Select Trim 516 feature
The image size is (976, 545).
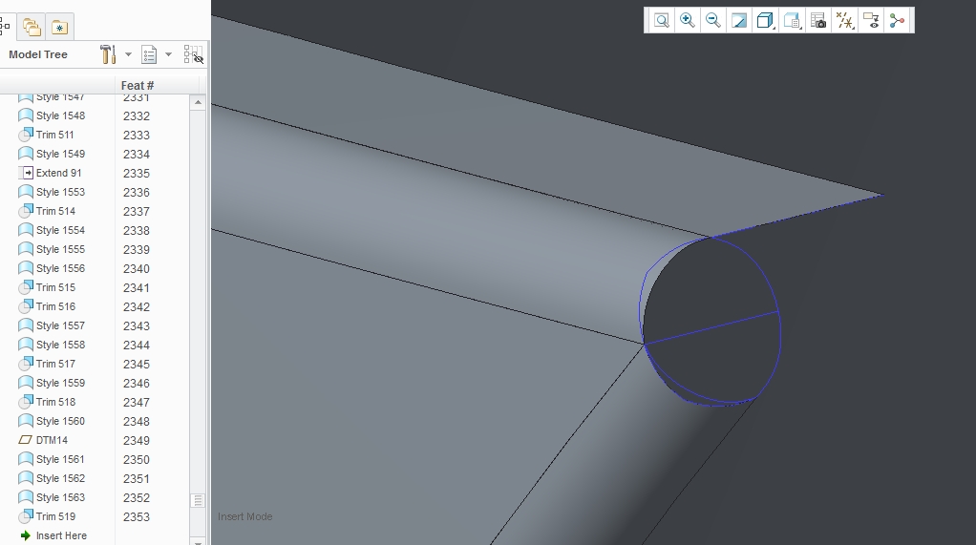pos(55,306)
